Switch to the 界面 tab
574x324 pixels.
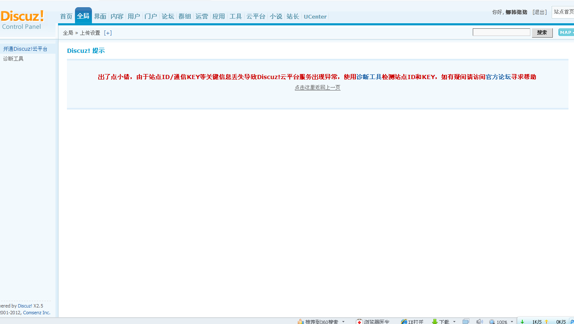pyautogui.click(x=100, y=16)
